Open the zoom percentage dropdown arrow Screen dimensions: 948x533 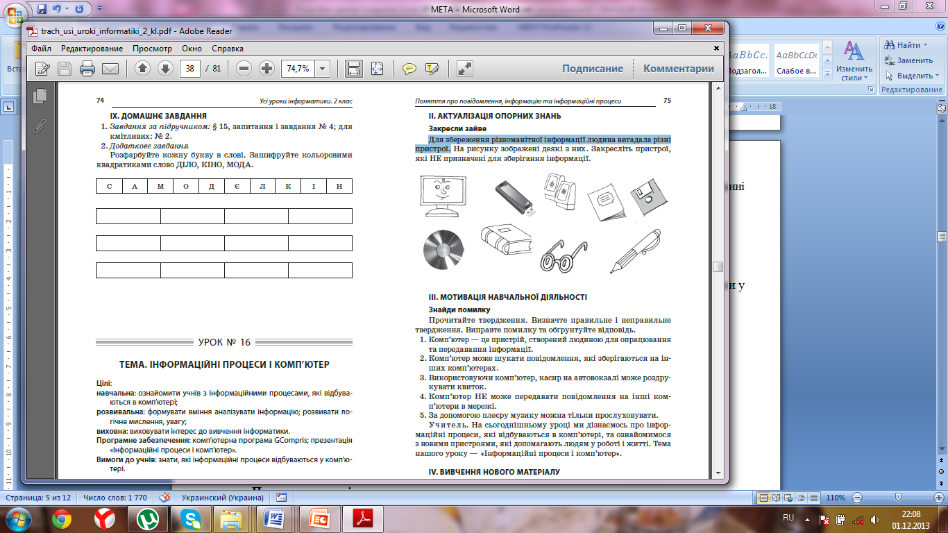point(322,69)
